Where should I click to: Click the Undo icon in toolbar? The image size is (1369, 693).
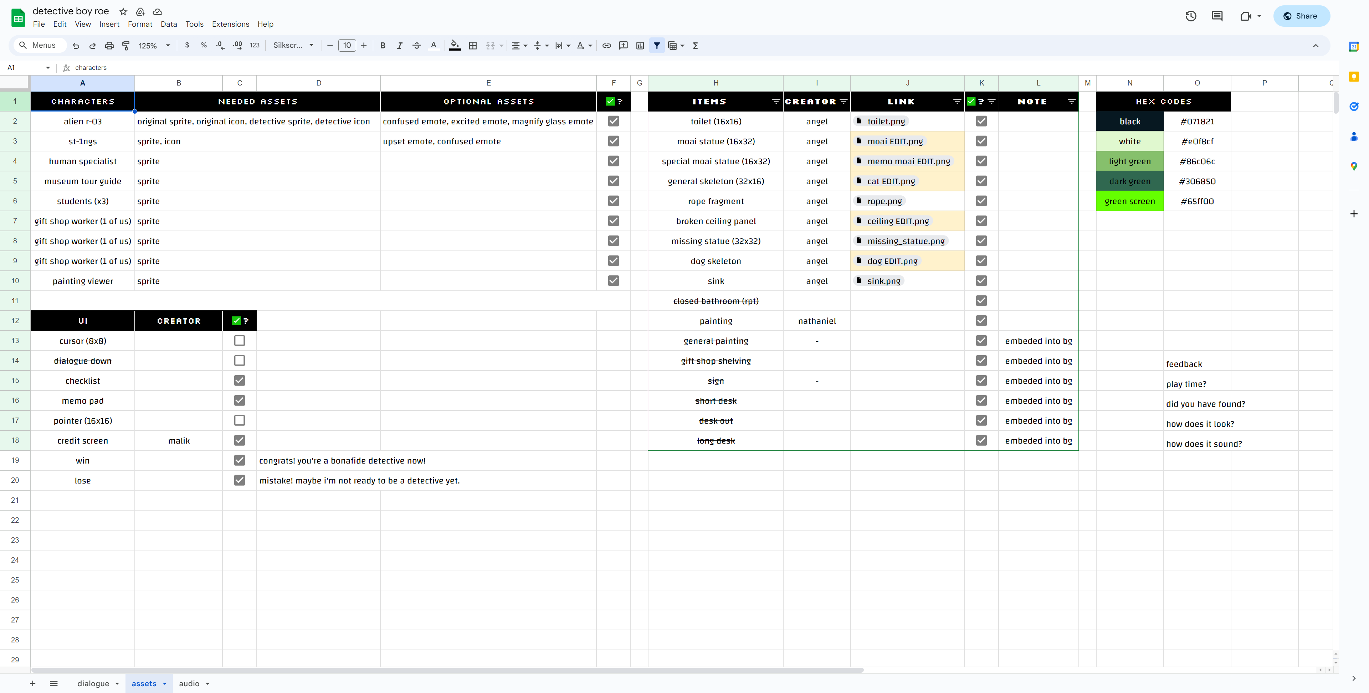76,46
